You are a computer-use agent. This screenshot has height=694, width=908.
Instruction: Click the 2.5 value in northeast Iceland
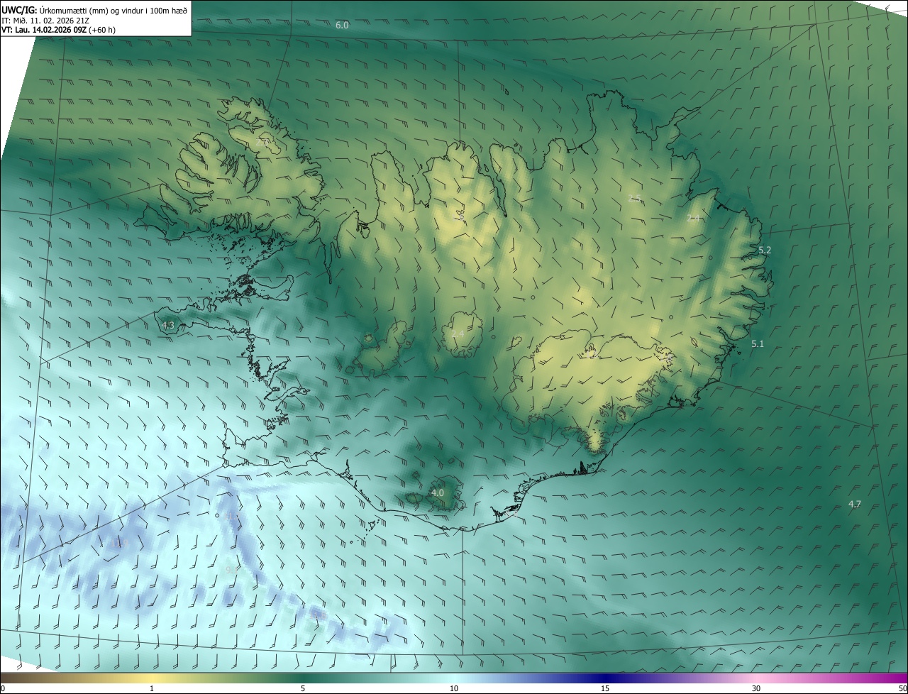[635, 198]
